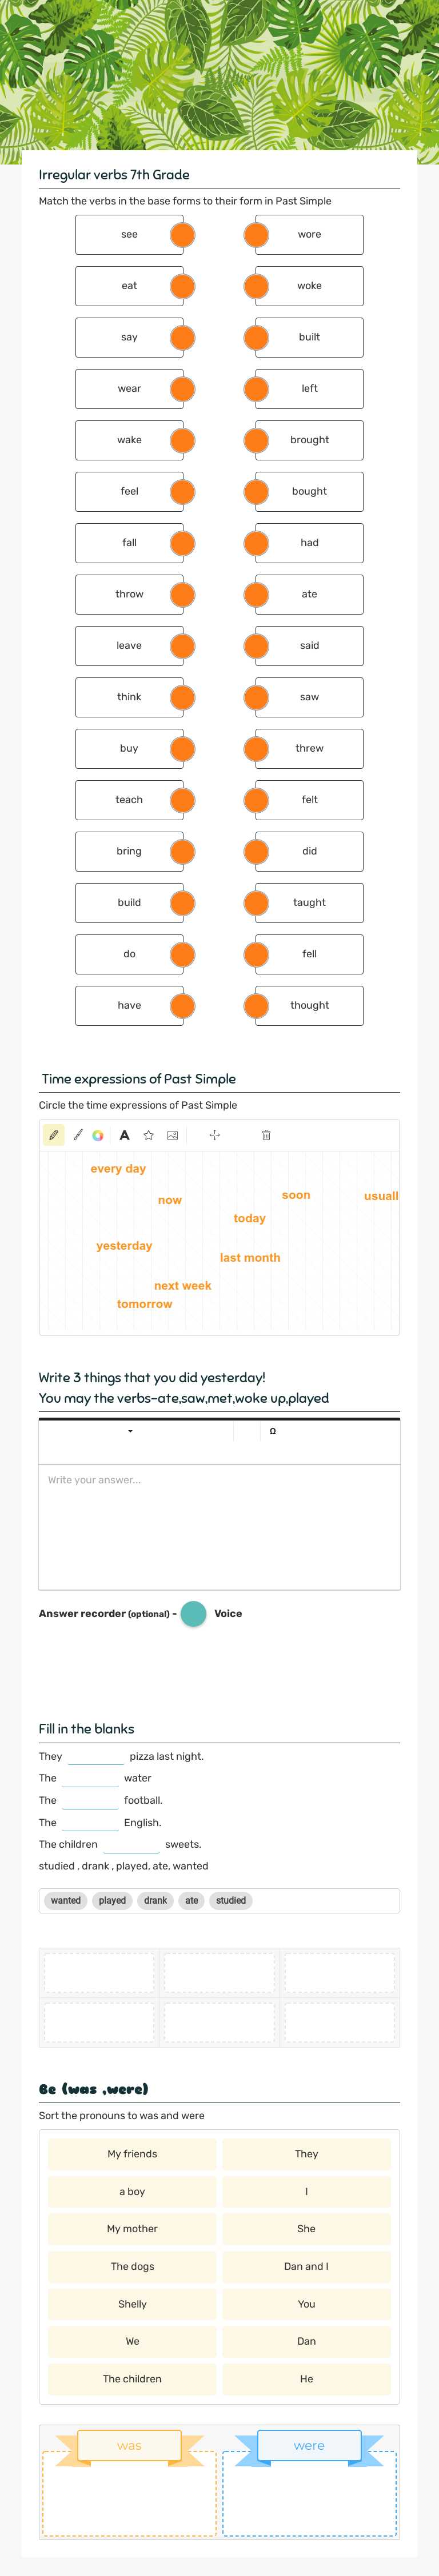
Task: Start the Voice answer recorder
Action: click(194, 1613)
